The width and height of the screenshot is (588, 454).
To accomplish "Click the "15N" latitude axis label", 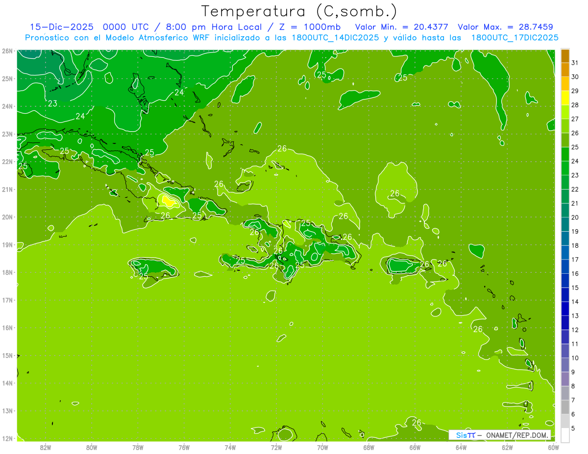I will 7,356.
